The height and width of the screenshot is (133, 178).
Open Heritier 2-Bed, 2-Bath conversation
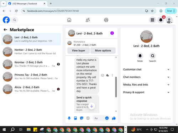(x=31, y=52)
